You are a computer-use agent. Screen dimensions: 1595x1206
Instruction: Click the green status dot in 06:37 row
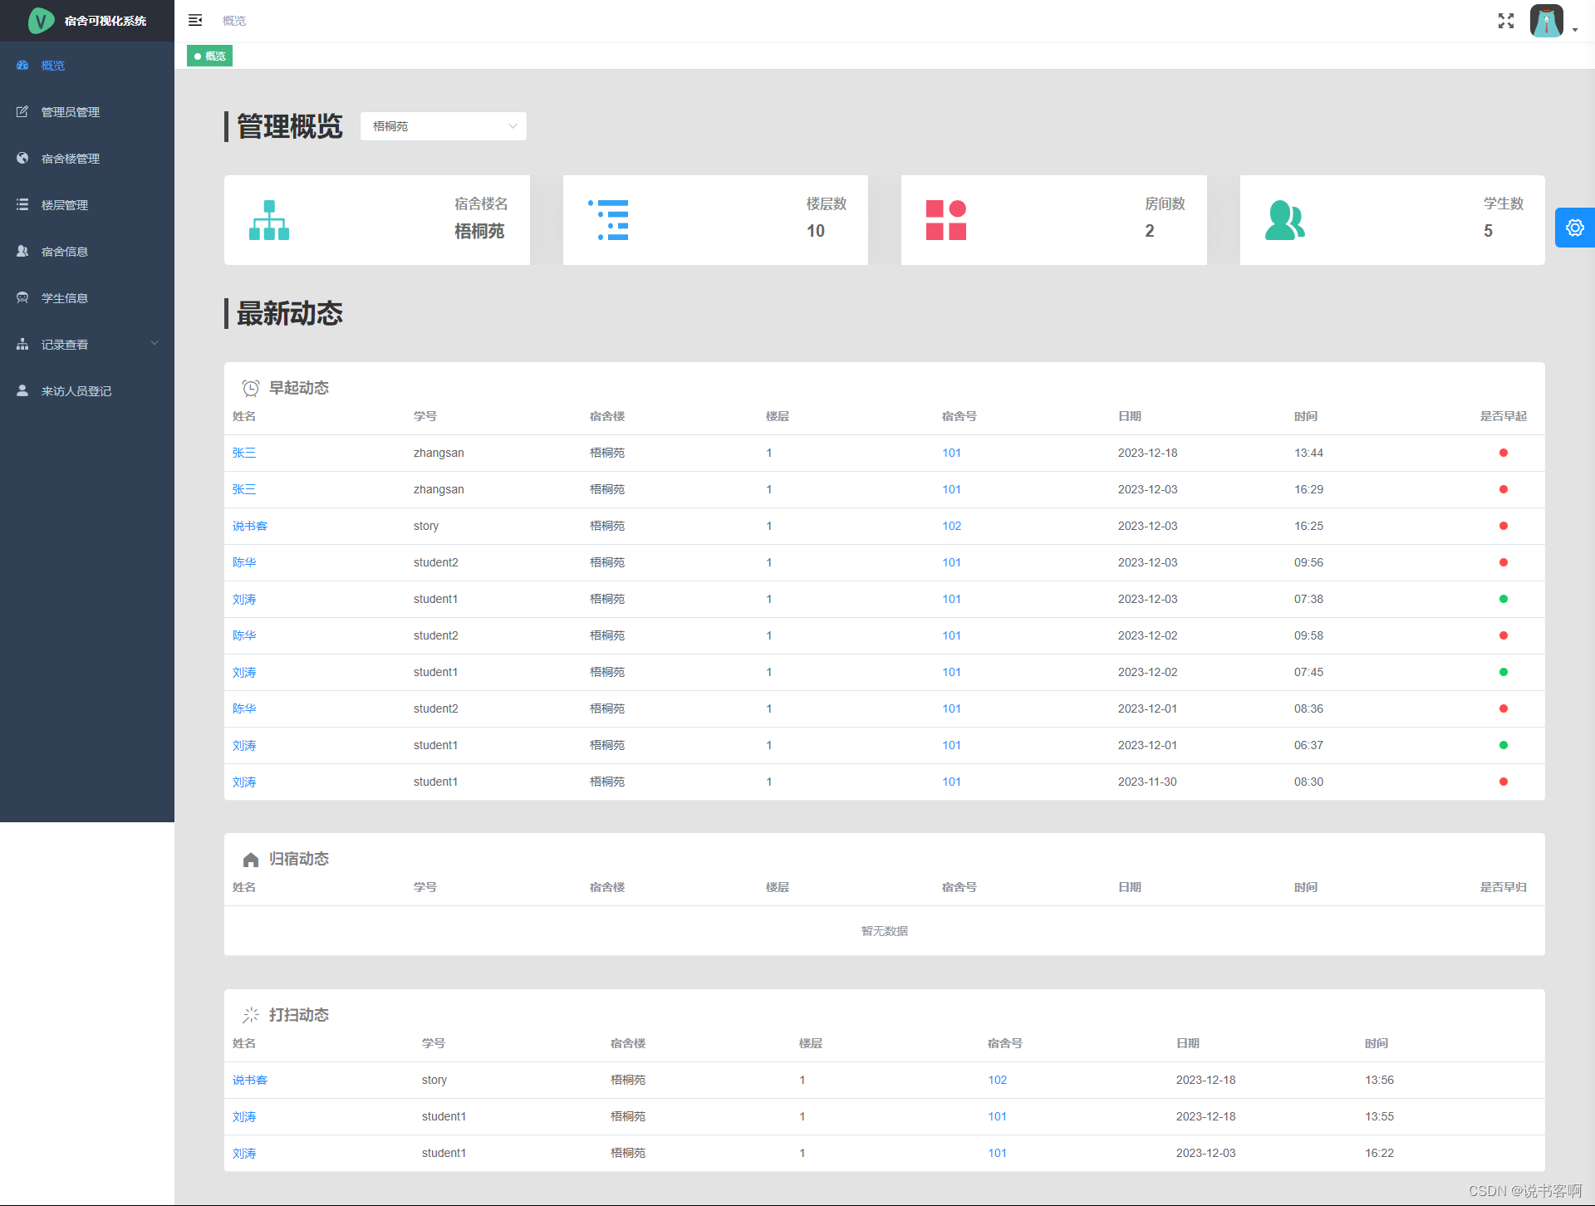[x=1504, y=745]
